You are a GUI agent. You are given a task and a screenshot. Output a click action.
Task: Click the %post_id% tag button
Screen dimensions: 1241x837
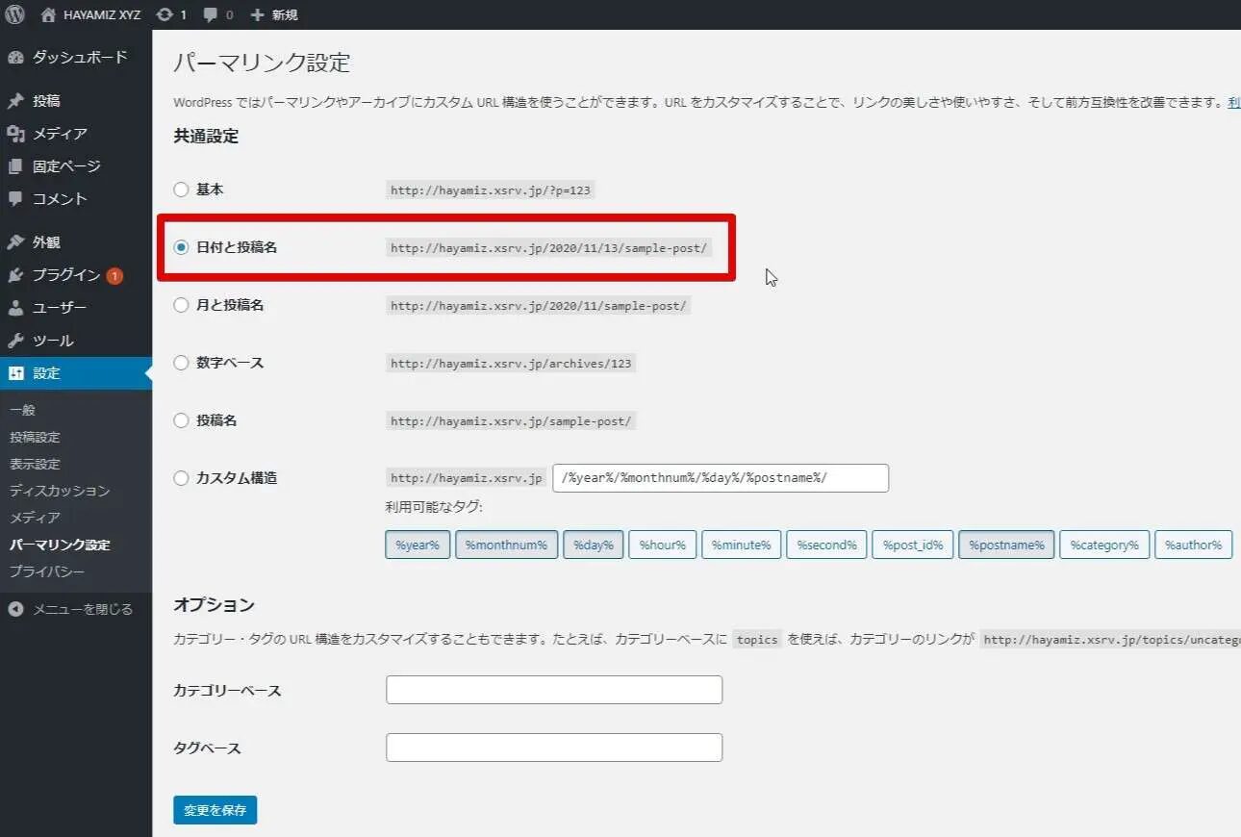[913, 545]
